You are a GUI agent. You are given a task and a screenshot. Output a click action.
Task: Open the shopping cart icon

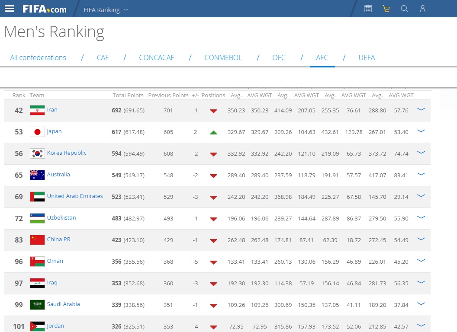[386, 9]
